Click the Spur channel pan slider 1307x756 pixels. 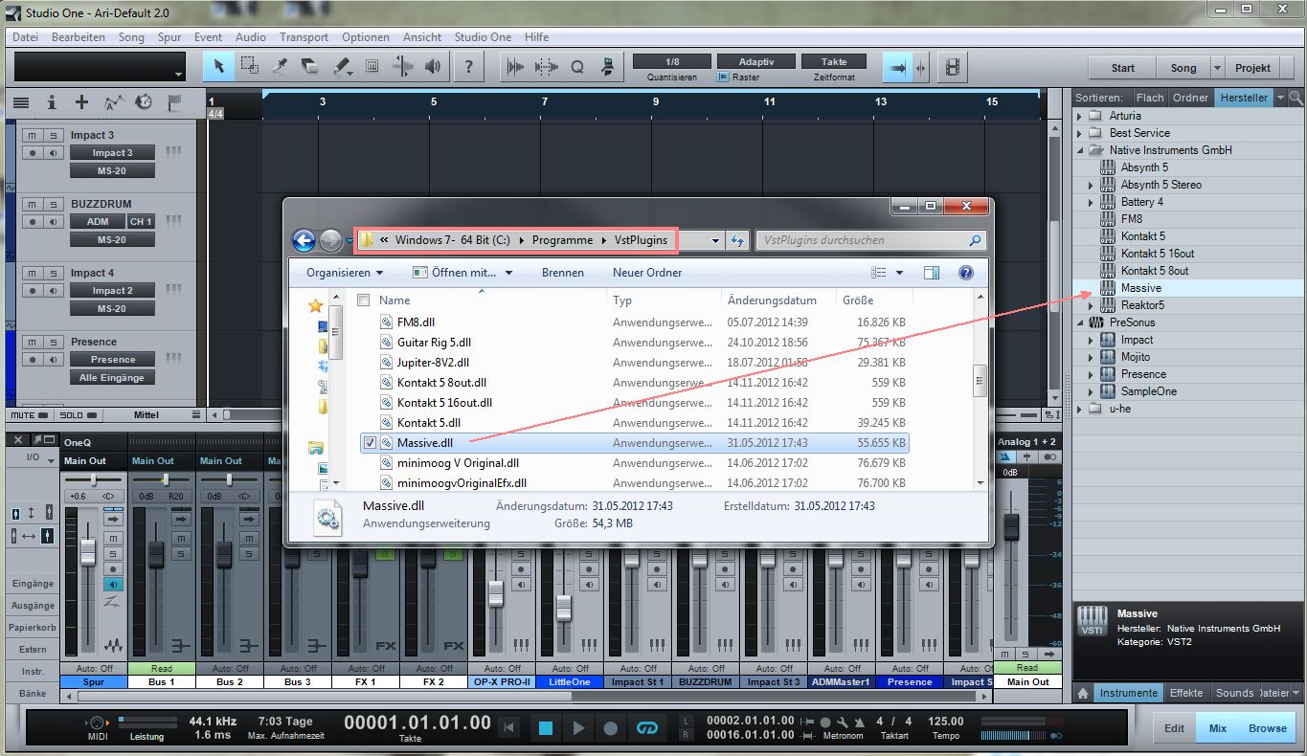pyautogui.click(x=93, y=478)
